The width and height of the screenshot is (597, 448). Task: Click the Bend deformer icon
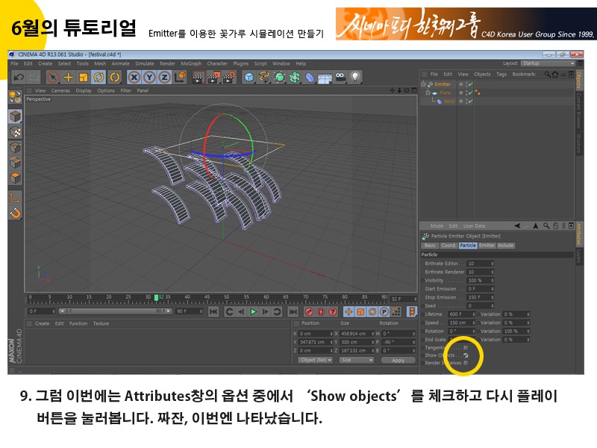pyautogui.click(x=310, y=78)
